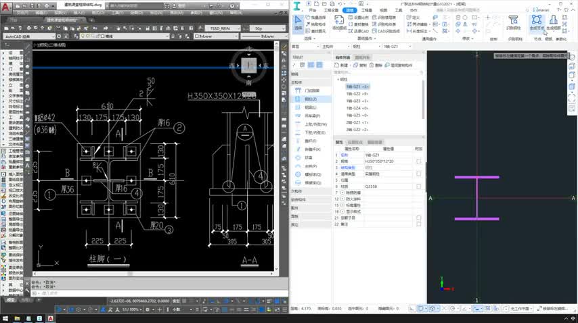Open the ByLayer color dropdown in AutoCAD
Screen dimensions: 578x323
pos(217,36)
